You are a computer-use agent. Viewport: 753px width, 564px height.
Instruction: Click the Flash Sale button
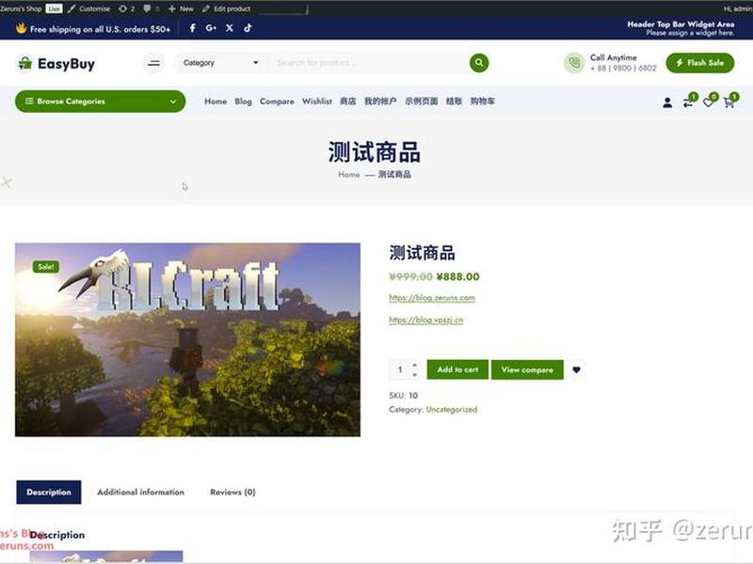699,63
